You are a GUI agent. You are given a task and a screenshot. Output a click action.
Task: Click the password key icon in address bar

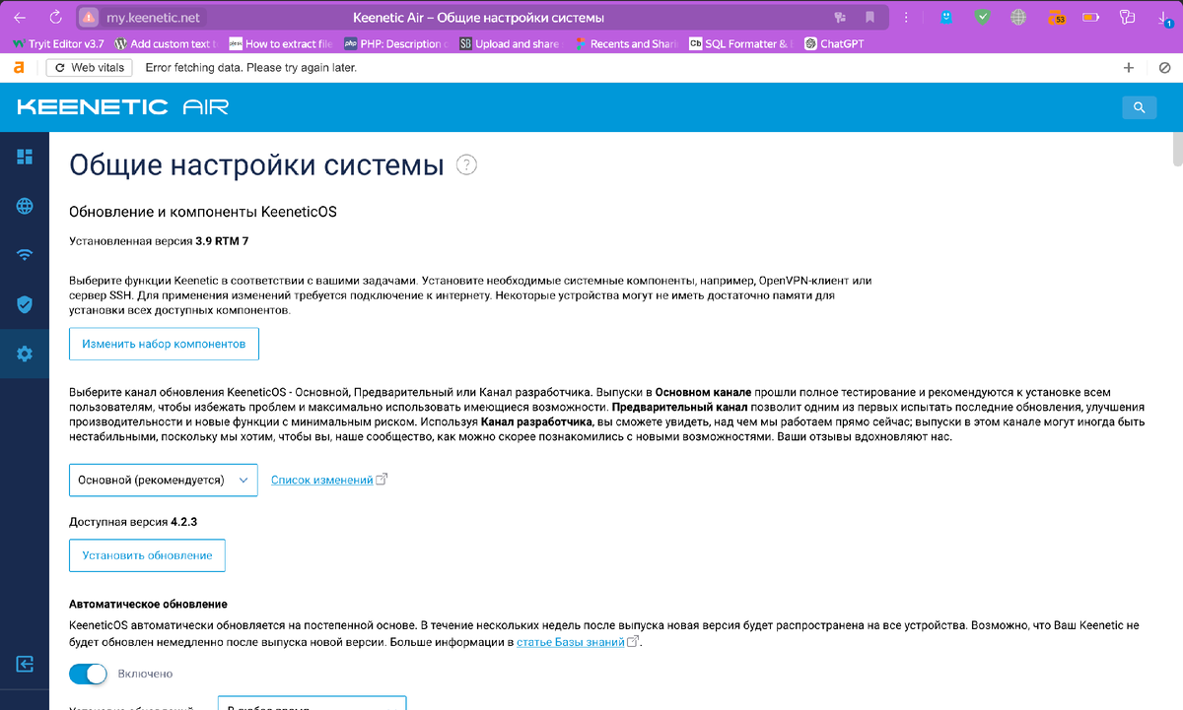pyautogui.click(x=840, y=18)
